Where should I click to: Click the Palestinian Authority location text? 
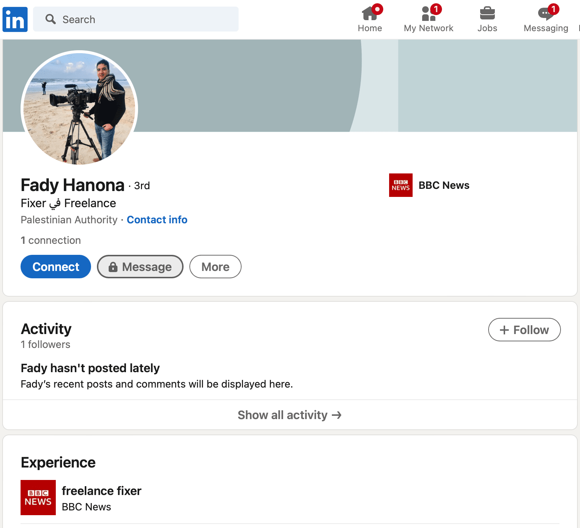[69, 220]
